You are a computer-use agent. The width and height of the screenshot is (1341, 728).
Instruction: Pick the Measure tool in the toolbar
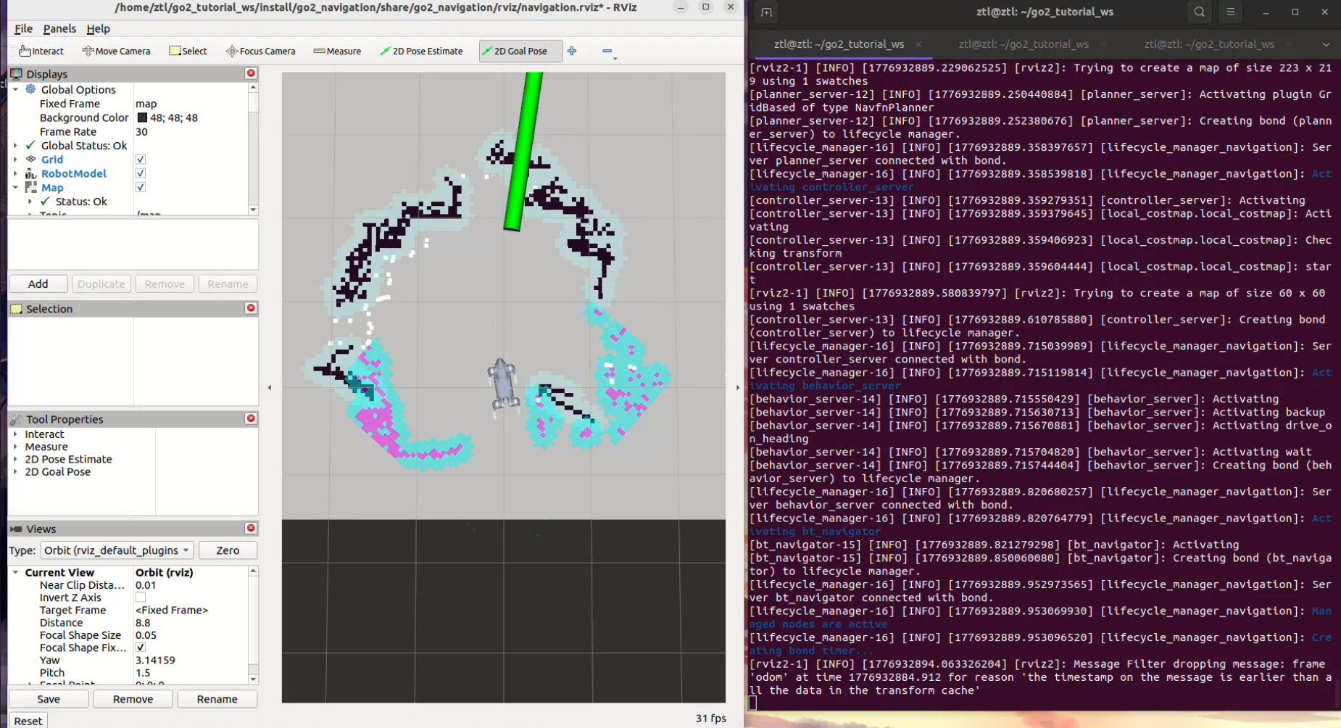(337, 51)
